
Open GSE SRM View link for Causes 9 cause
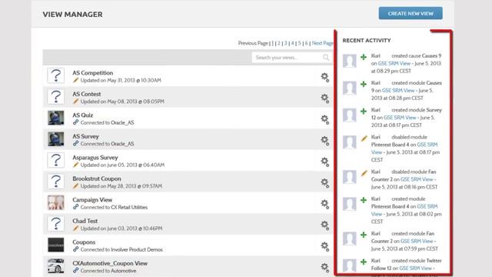(x=394, y=63)
